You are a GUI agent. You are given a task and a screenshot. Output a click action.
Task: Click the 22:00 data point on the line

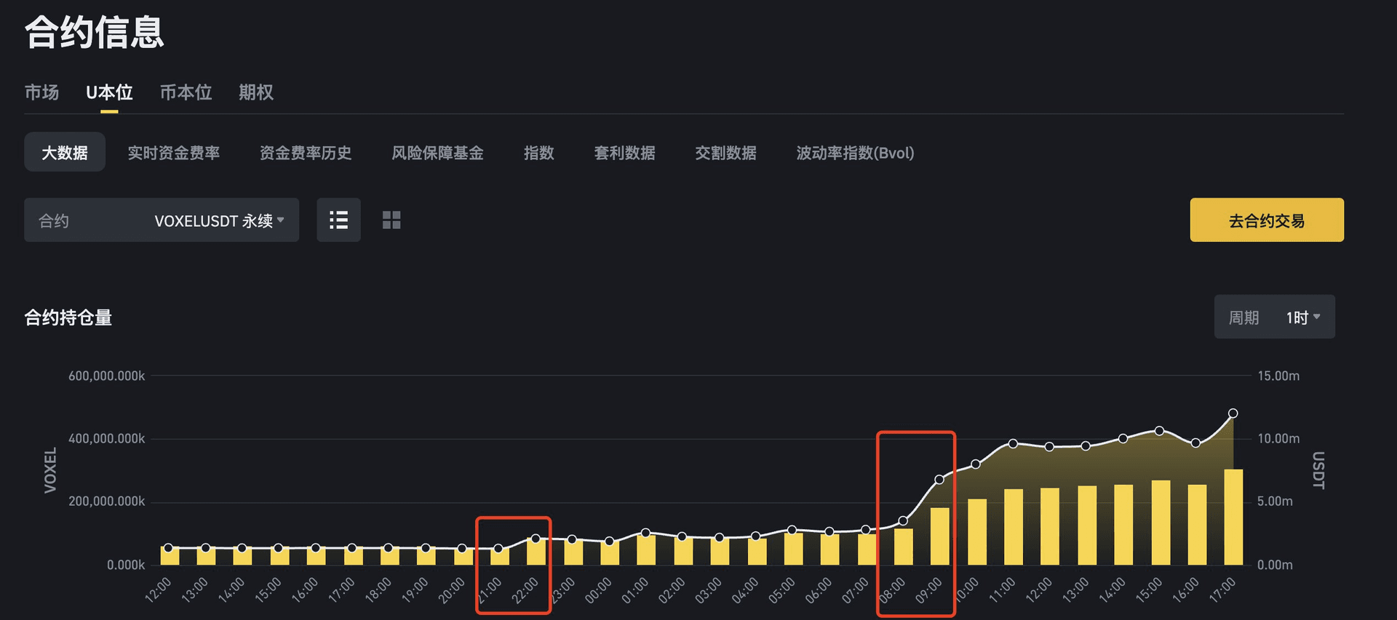coord(536,539)
